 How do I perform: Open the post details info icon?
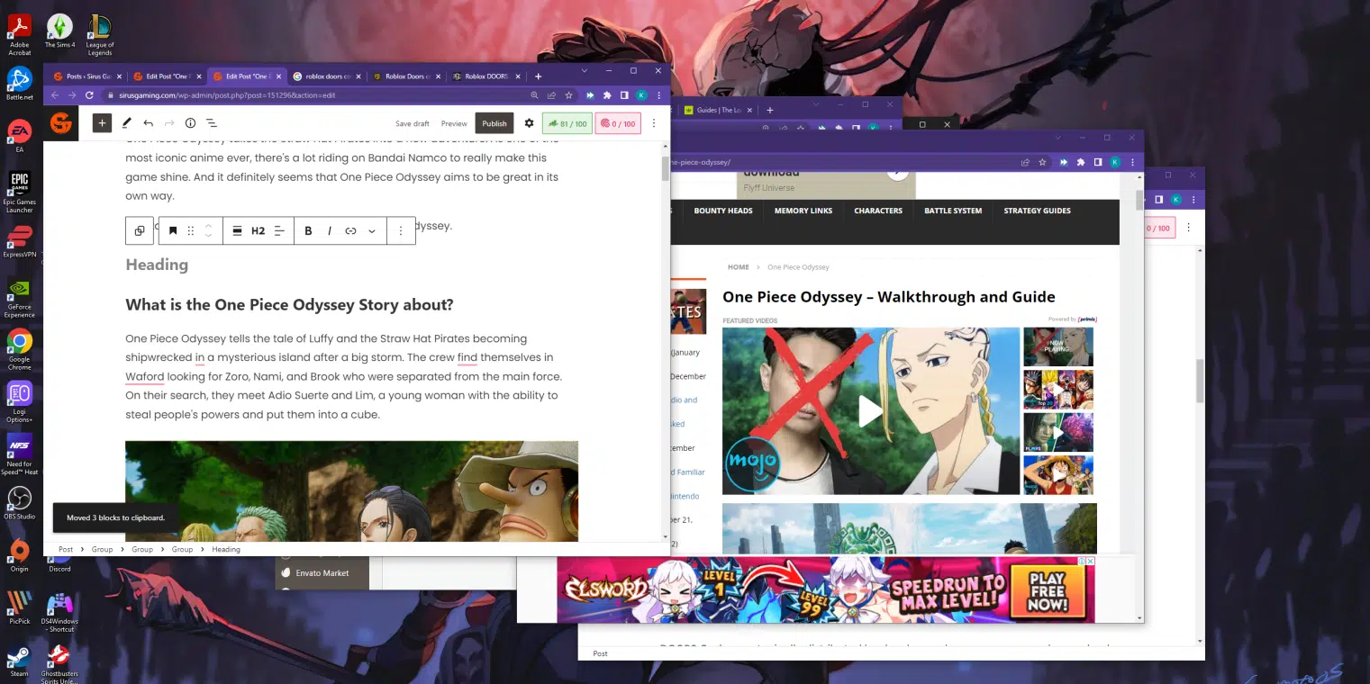click(190, 123)
